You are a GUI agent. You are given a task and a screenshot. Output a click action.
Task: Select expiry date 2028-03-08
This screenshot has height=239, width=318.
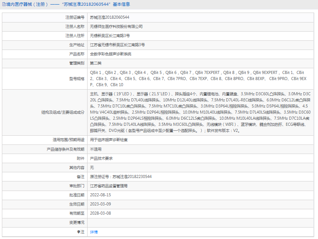click(x=101, y=213)
